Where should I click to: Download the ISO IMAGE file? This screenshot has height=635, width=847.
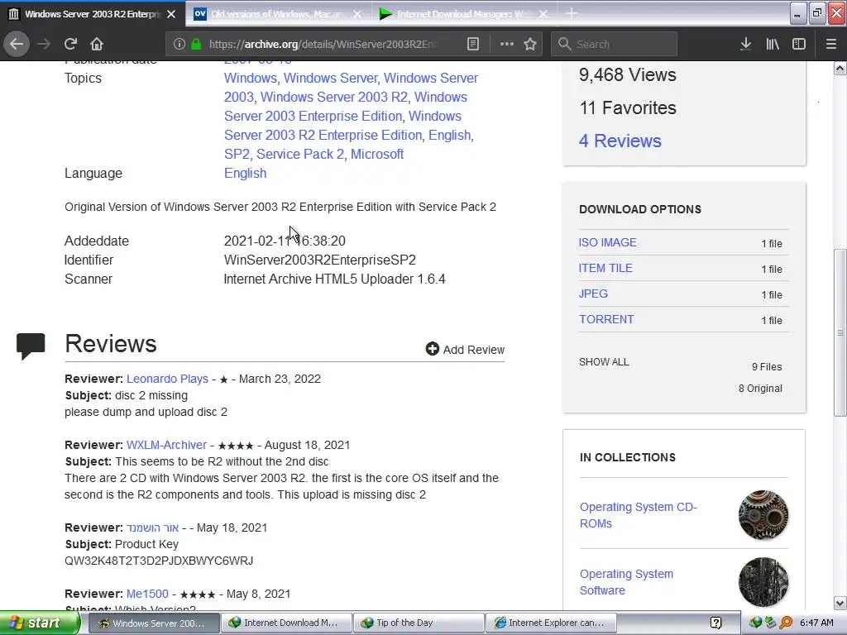(x=608, y=242)
